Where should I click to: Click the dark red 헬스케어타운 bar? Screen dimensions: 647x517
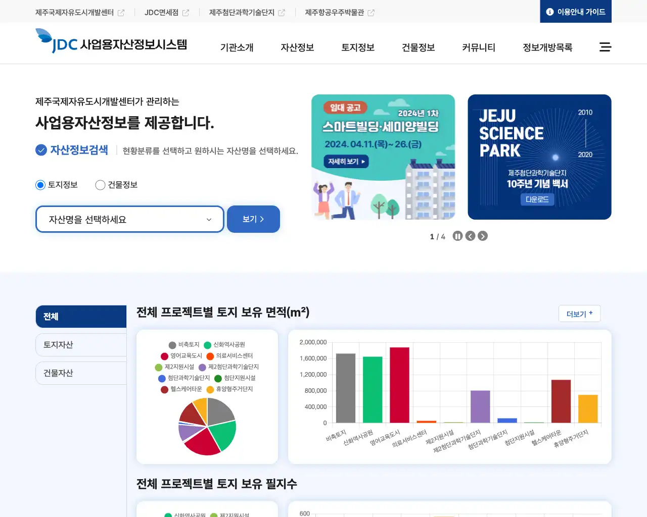pos(561,401)
